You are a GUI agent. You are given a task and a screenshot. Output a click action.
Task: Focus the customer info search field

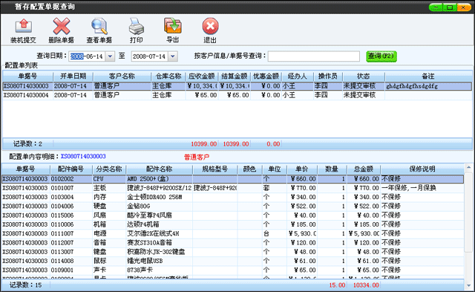coord(313,56)
